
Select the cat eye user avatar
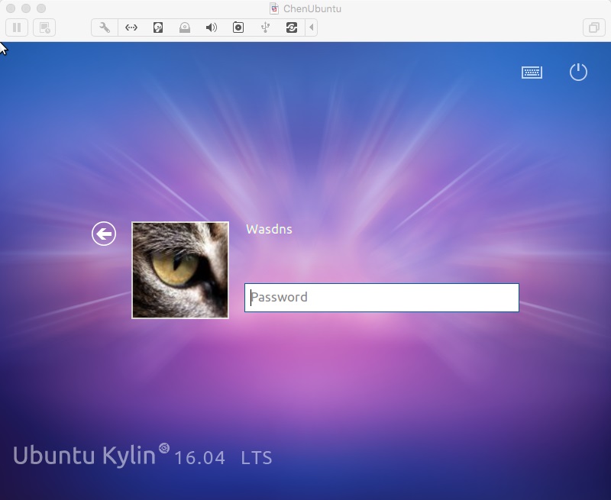point(180,270)
